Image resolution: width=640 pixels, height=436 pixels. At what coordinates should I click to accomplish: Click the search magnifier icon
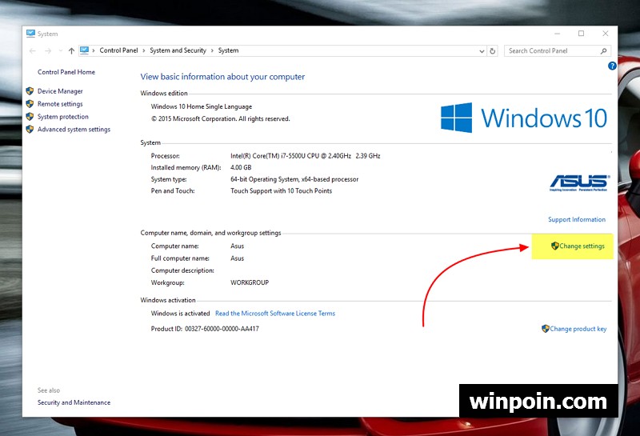point(604,50)
